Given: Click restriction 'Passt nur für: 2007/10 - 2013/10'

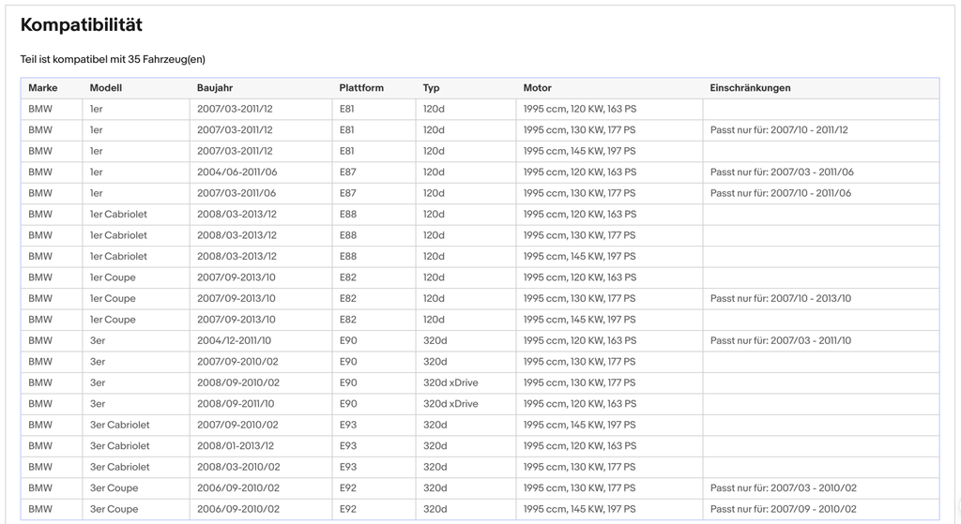Looking at the screenshot, I should click(781, 299).
